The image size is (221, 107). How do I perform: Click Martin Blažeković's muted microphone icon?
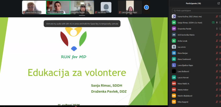[x=217, y=96]
